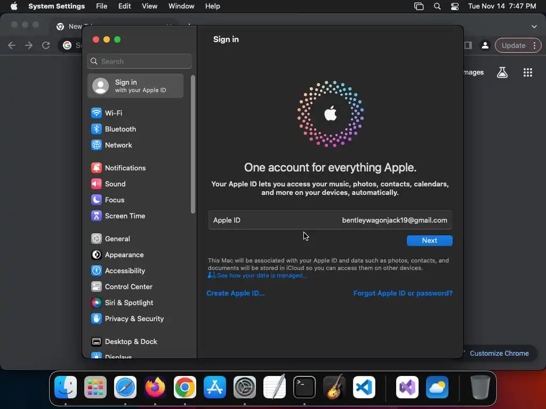The width and height of the screenshot is (546, 409).
Task: Select Desktop & Dock settings
Action: (x=135, y=342)
